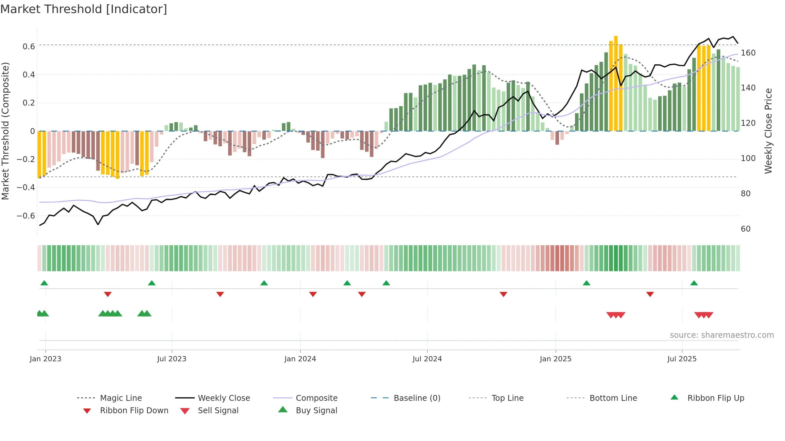Toggle the Composite legend entry
785x441 pixels.
click(x=305, y=398)
